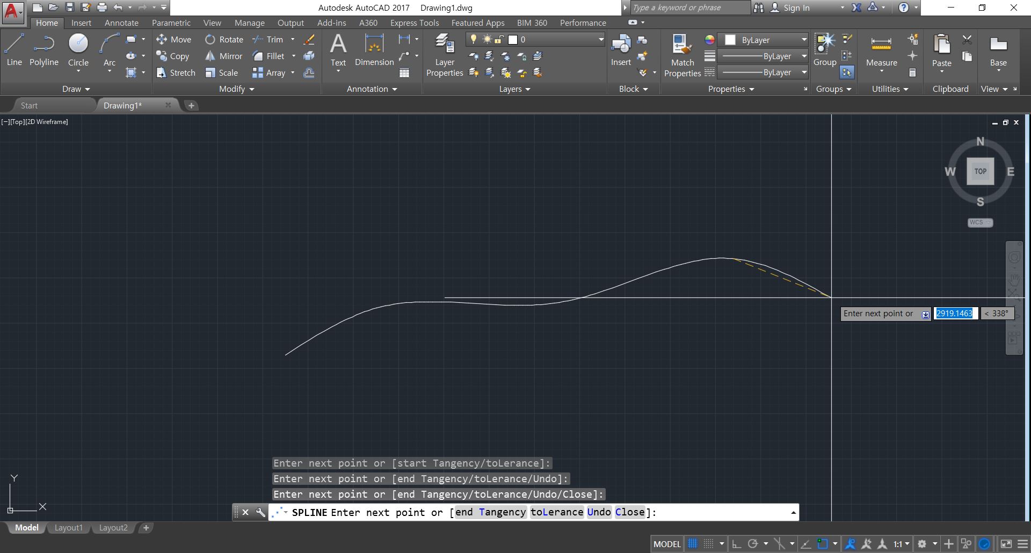Open the Start file tab

click(29, 105)
